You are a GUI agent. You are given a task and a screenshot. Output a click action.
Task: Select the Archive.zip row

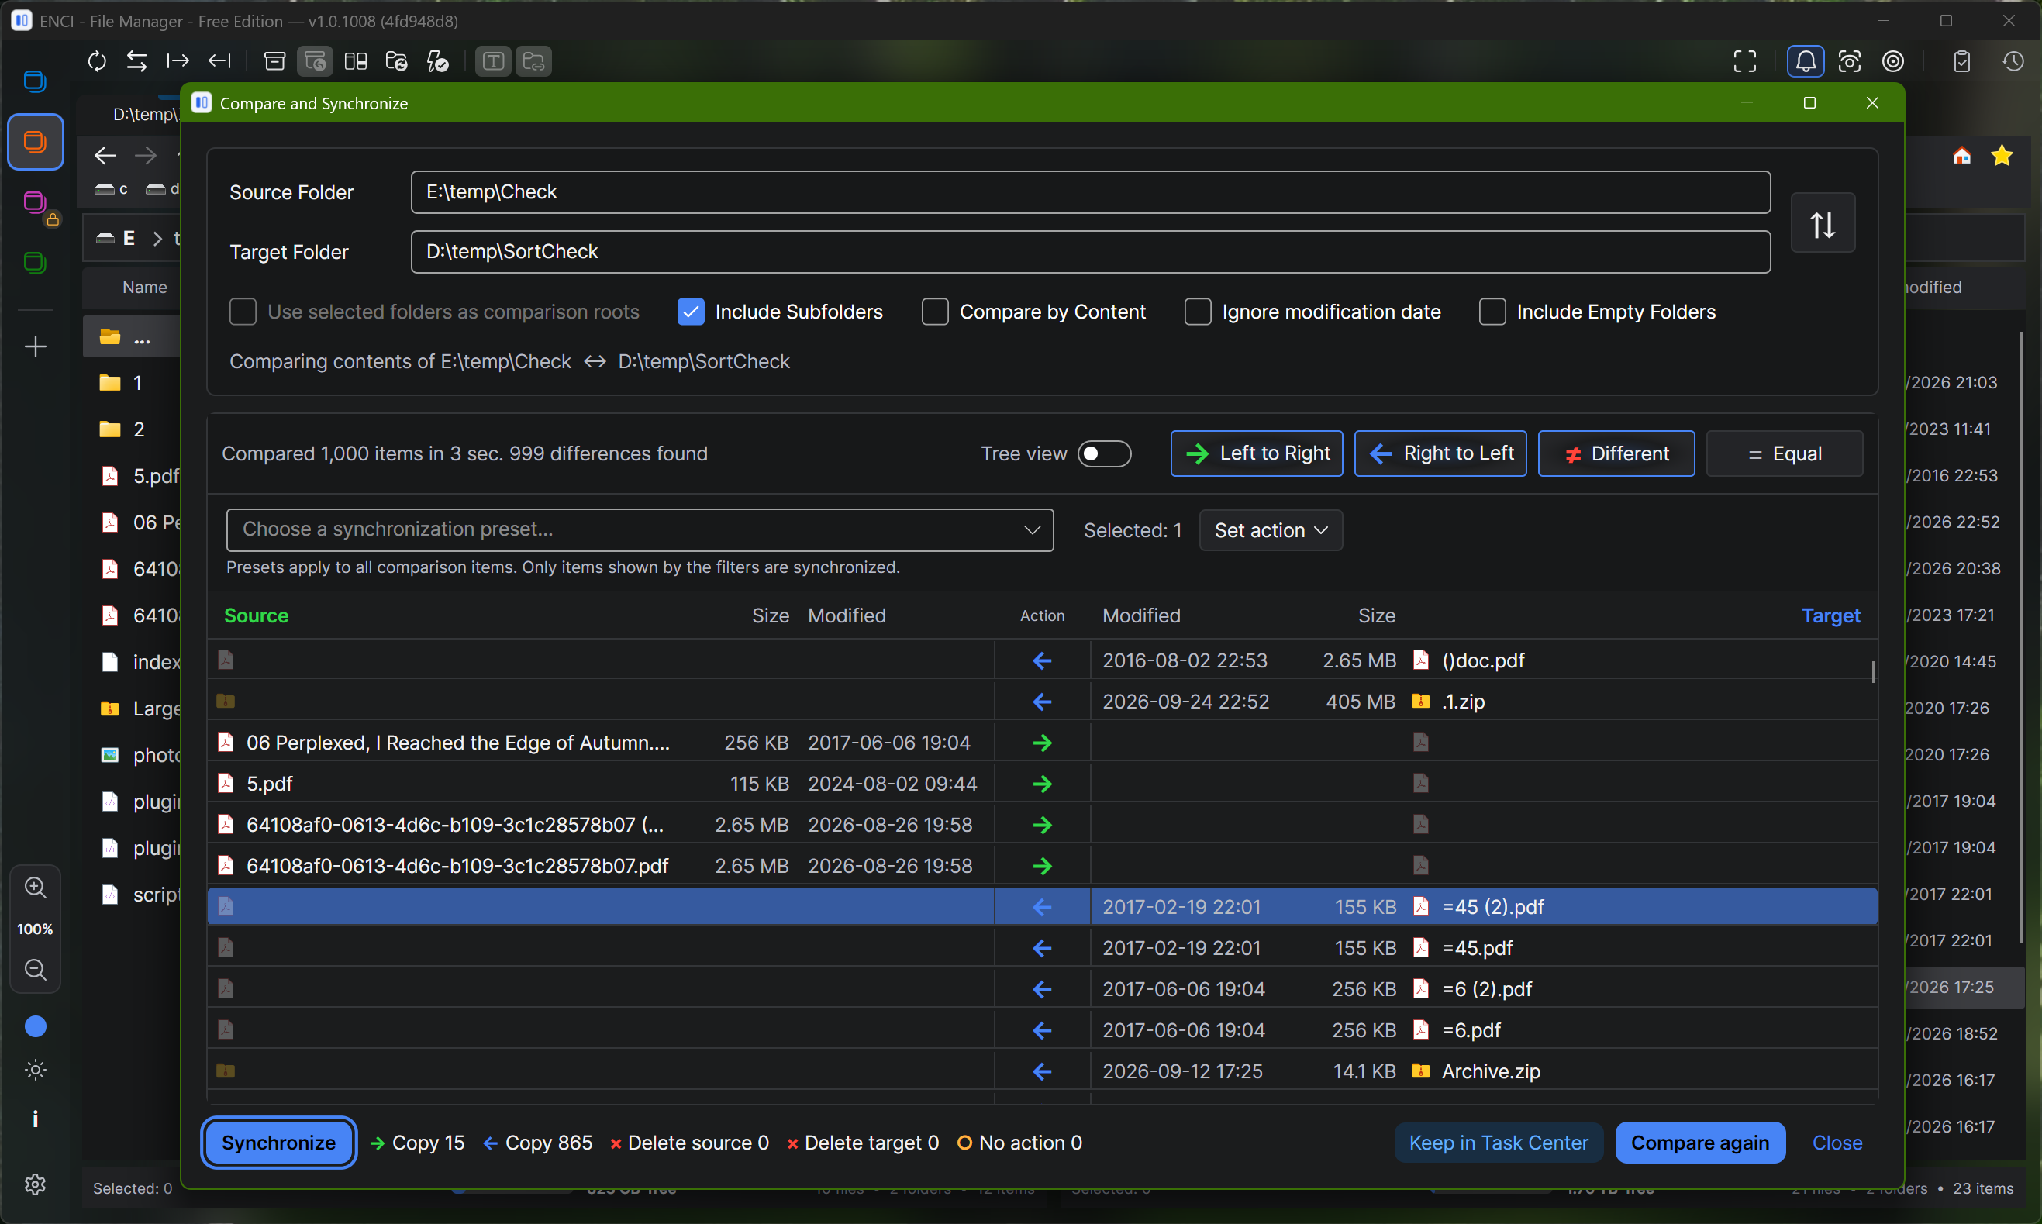(1043, 1071)
